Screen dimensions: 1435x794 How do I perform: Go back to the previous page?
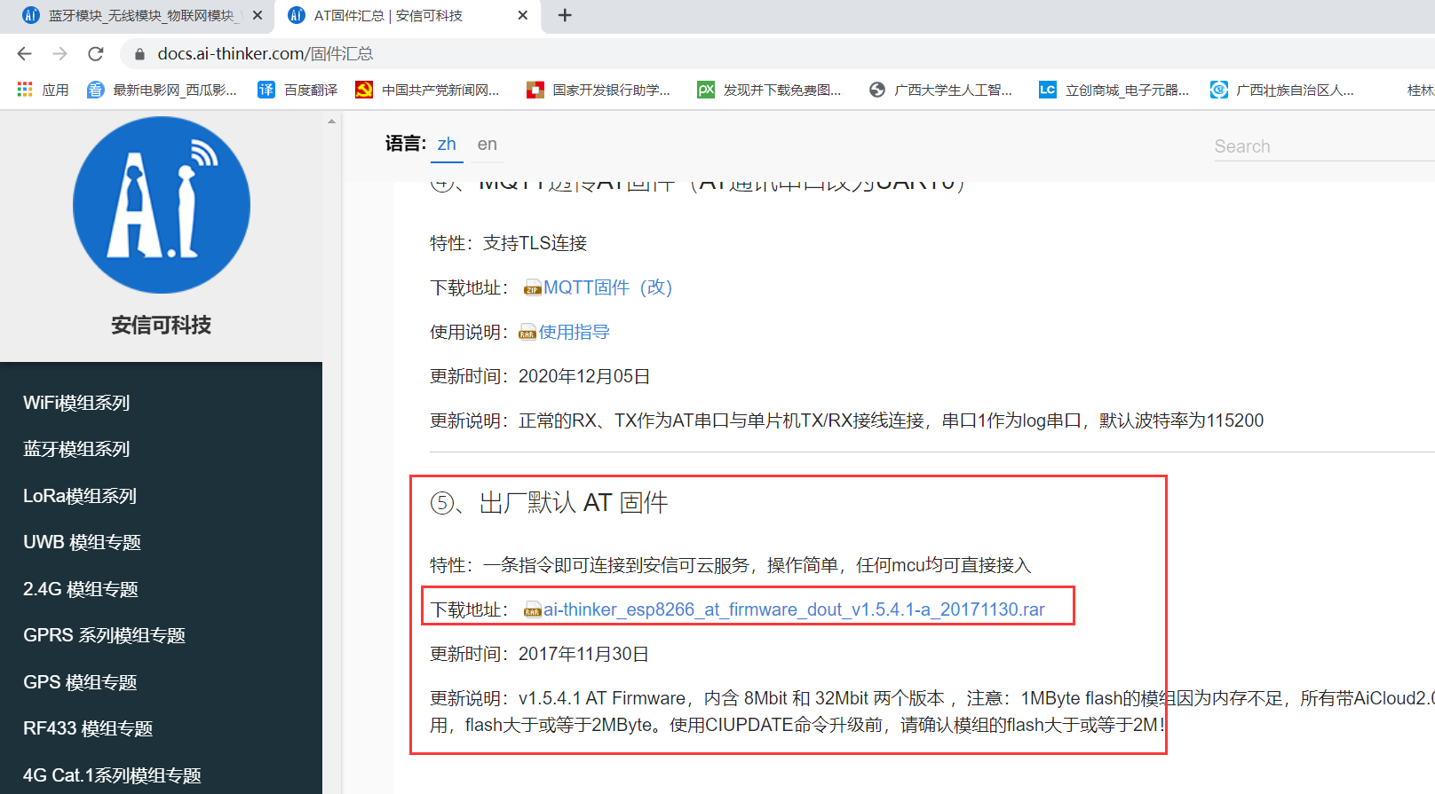[25, 54]
